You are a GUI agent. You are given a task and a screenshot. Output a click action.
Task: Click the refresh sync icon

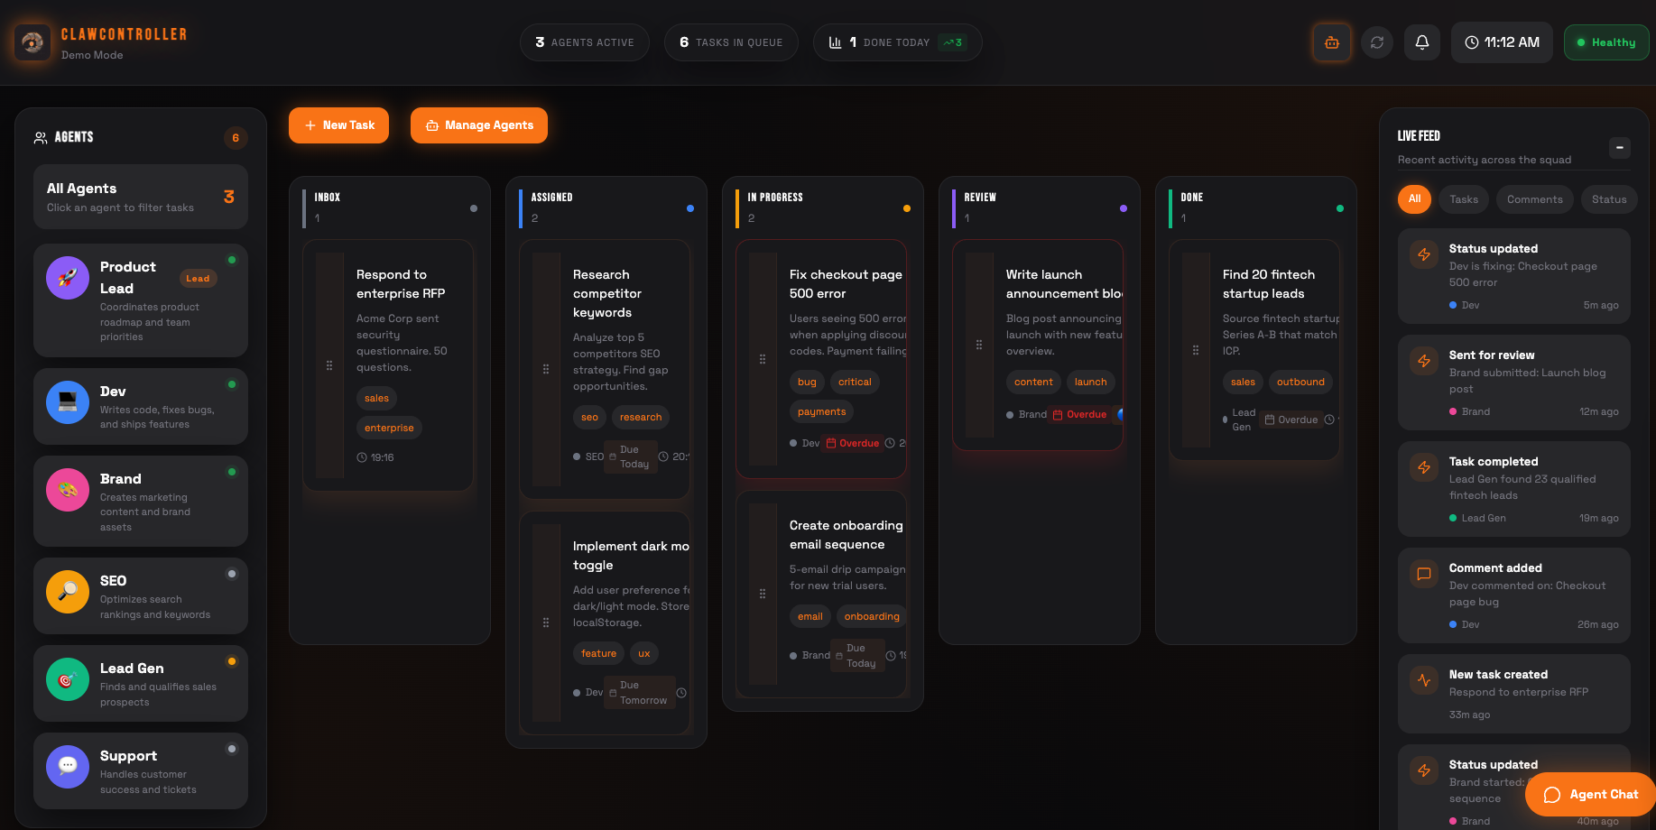(x=1377, y=41)
